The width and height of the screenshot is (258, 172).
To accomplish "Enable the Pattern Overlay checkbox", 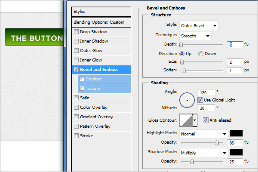I will 76,126.
